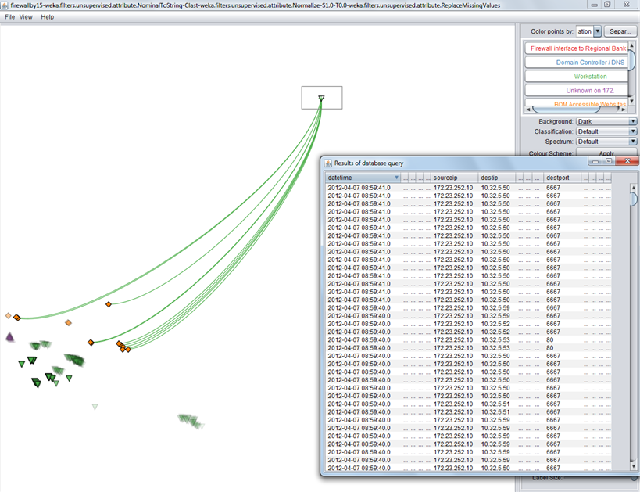Image resolution: width=640 pixels, height=492 pixels.
Task: Click legend horizontal scrollbar right arrow
Action: click(x=624, y=110)
